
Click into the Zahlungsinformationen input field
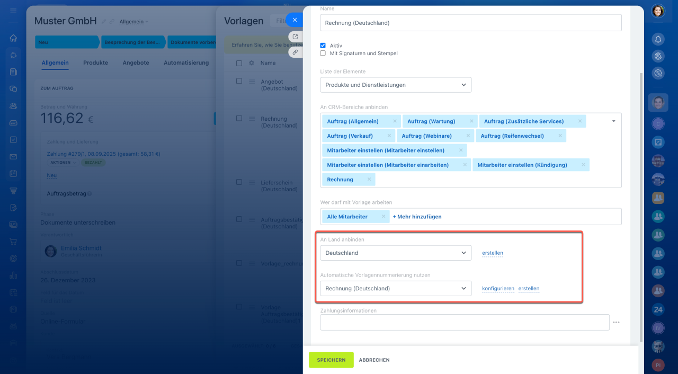pos(465,322)
